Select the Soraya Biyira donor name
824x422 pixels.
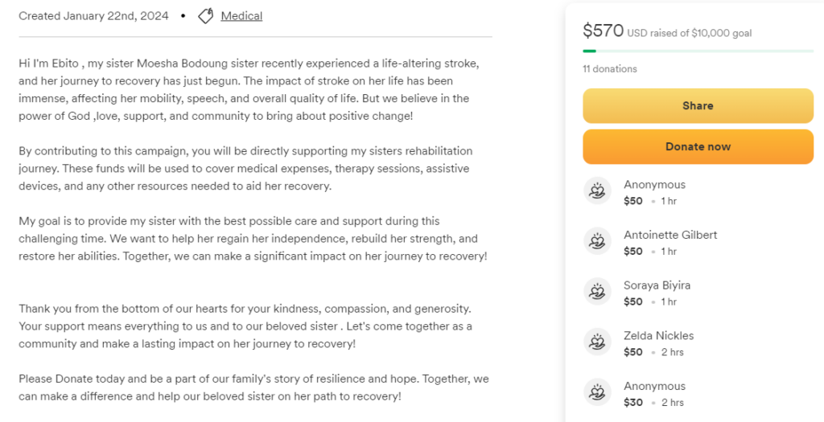coord(657,285)
